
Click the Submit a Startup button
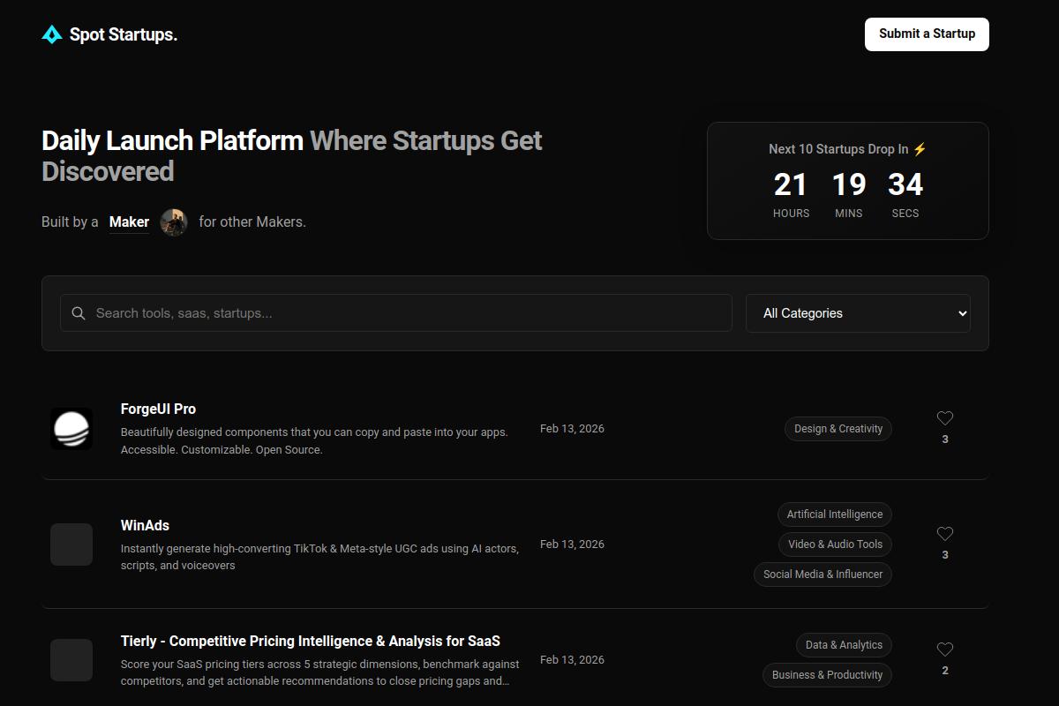pyautogui.click(x=926, y=34)
